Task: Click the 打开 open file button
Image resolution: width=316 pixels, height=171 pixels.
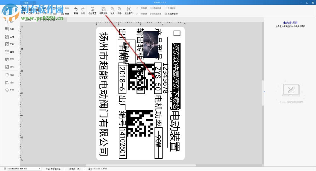Action: point(30,11)
